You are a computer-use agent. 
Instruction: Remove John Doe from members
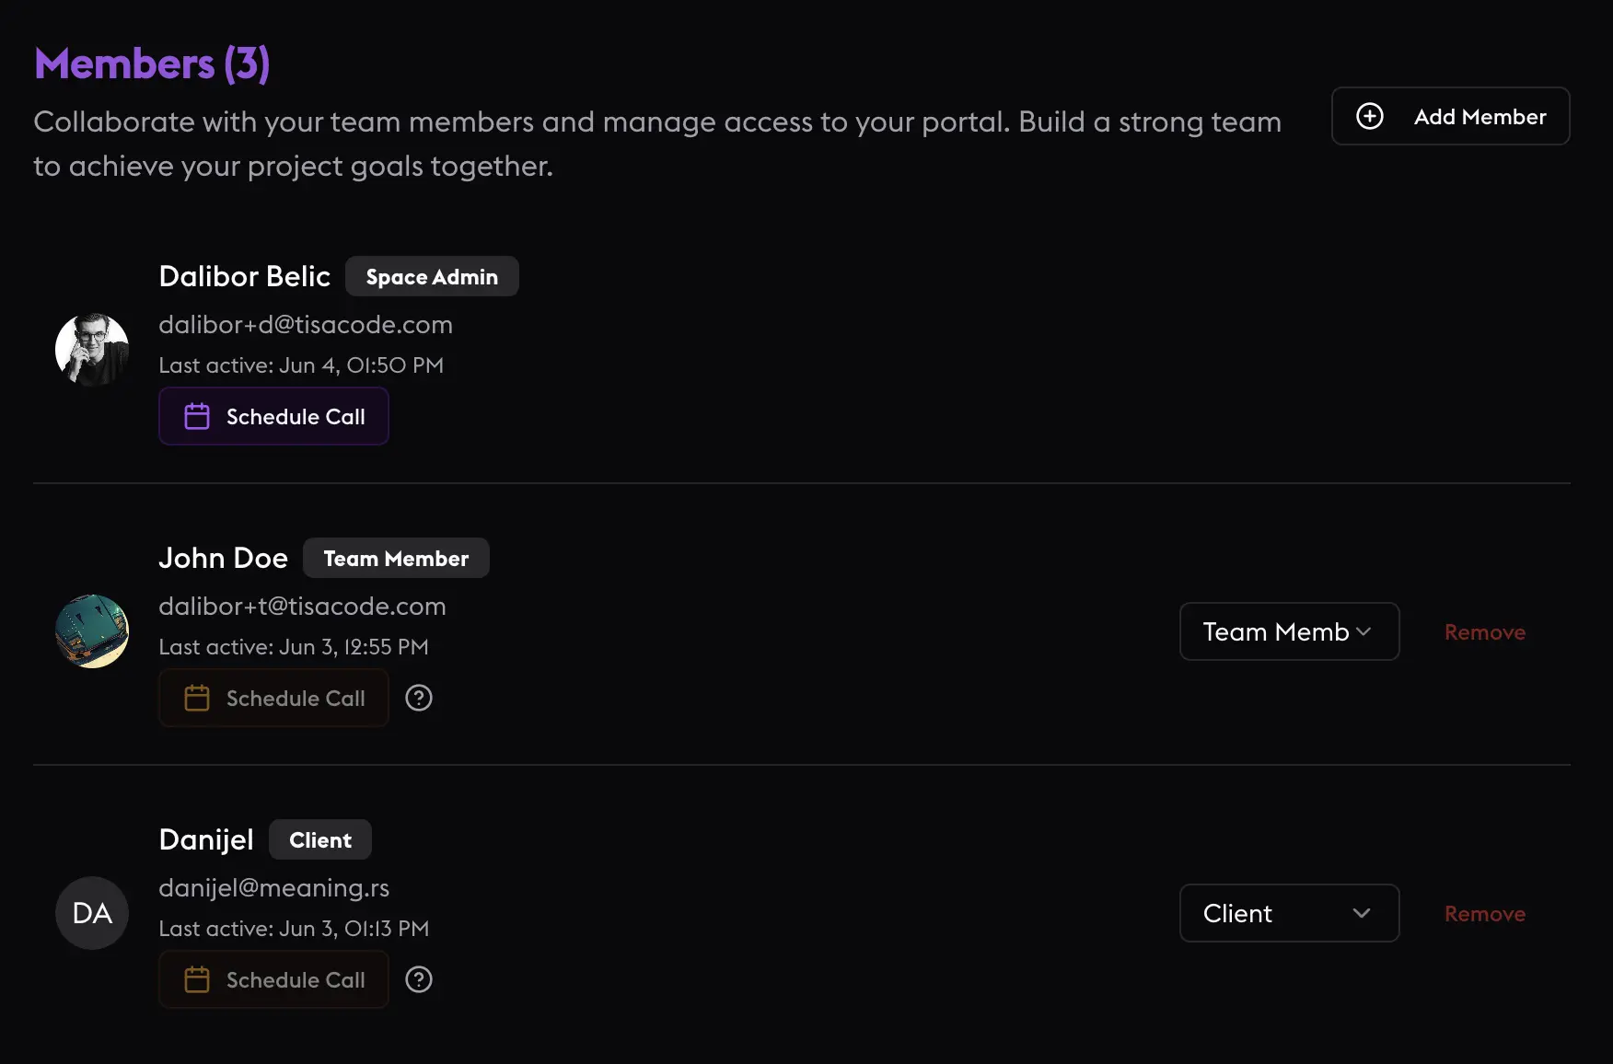point(1484,632)
